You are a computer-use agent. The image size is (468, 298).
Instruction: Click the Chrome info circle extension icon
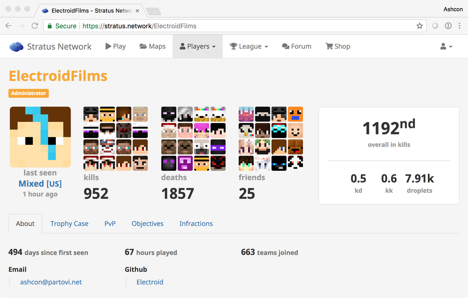tap(448, 26)
